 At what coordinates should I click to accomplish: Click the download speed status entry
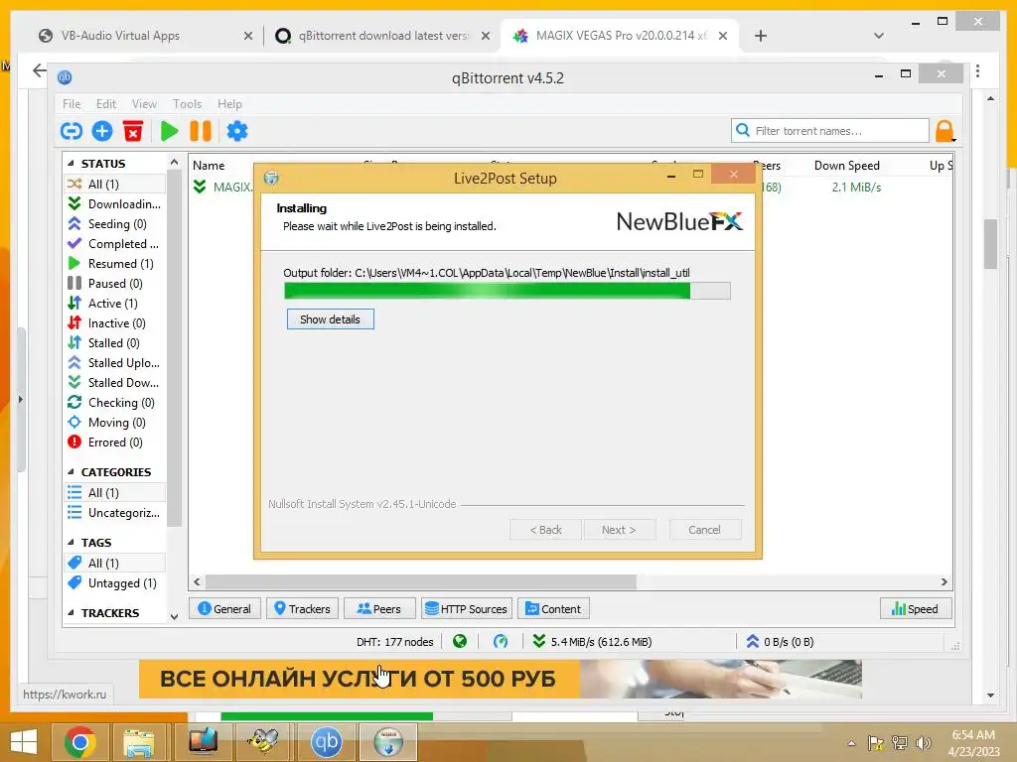click(x=592, y=642)
